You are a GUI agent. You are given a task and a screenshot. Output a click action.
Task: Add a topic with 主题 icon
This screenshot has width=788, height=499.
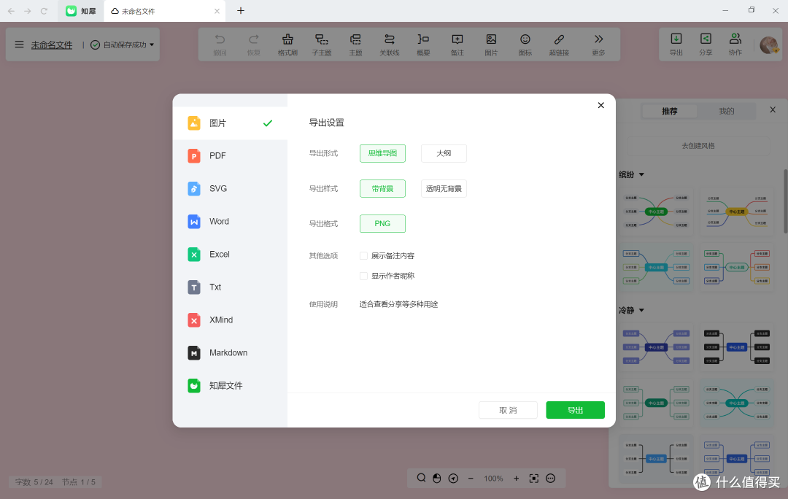pos(355,45)
